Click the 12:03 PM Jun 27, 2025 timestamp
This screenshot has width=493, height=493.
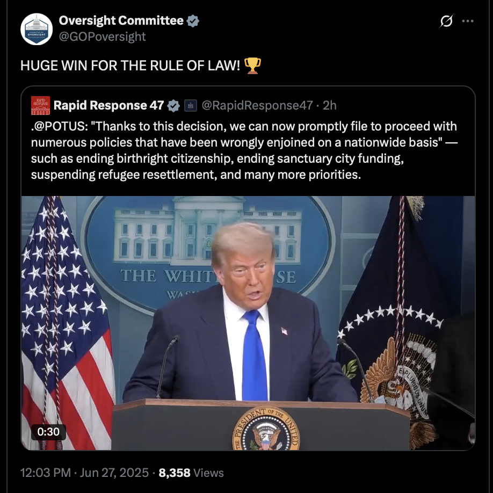coord(84,473)
